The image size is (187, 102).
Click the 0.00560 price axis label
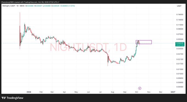(x=180, y=87)
